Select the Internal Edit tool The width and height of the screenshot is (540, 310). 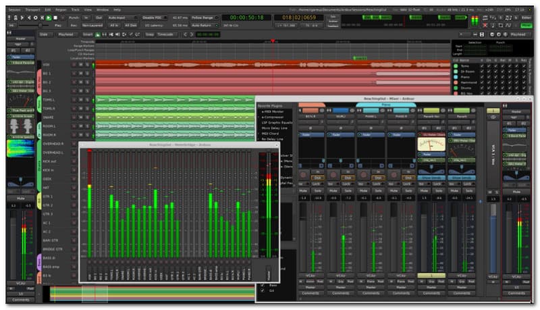coord(137,34)
